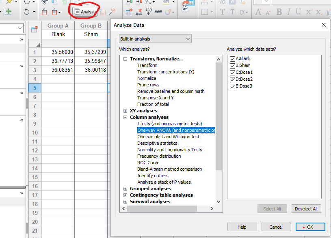This screenshot has width=331, height=238.
Task: Click the analysis list scroll-up arrow
Action: [219, 59]
